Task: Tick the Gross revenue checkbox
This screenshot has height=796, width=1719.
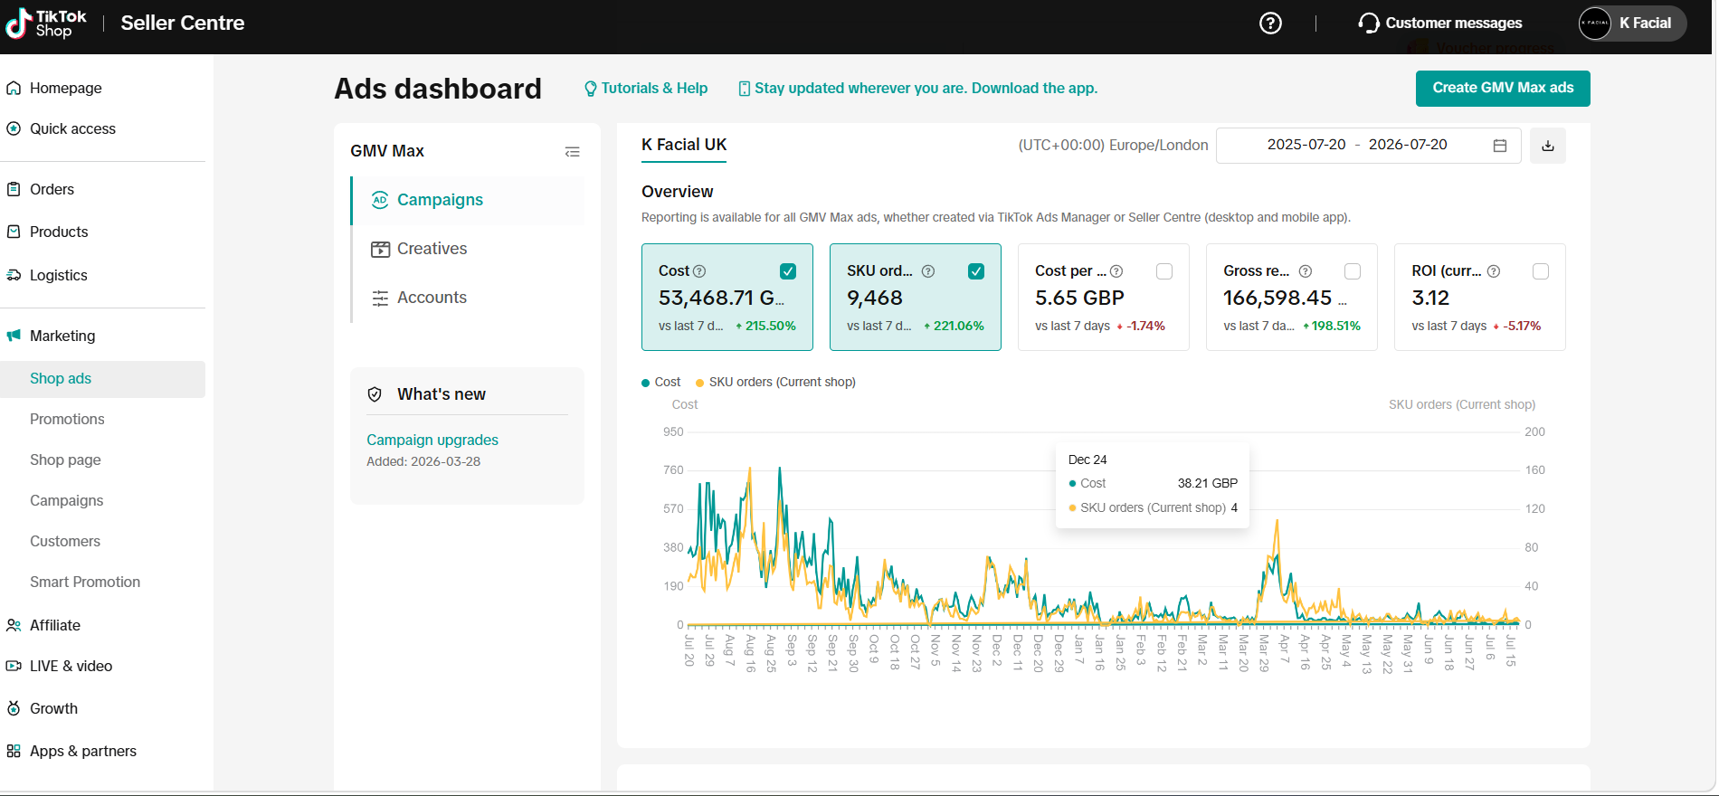Action: [x=1353, y=271]
